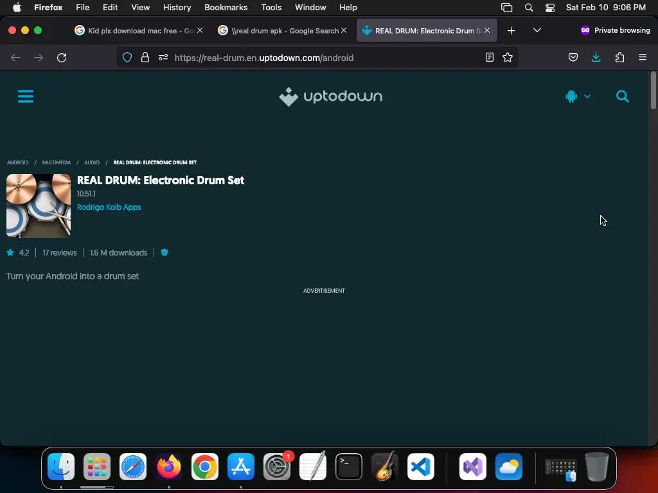This screenshot has height=493, width=658.
Task: Bookmark this page with the star icon
Action: [508, 57]
